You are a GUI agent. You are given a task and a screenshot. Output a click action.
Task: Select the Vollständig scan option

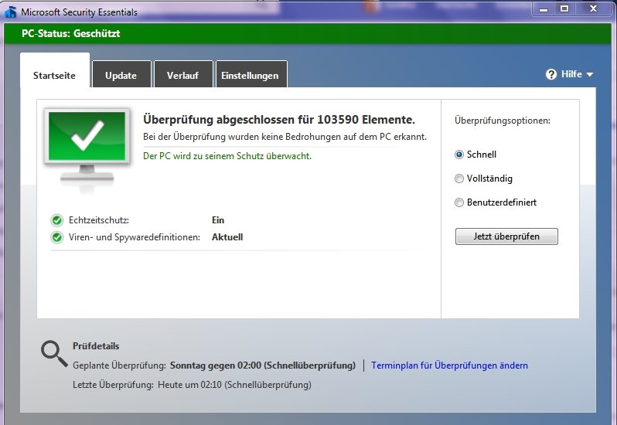click(x=459, y=178)
